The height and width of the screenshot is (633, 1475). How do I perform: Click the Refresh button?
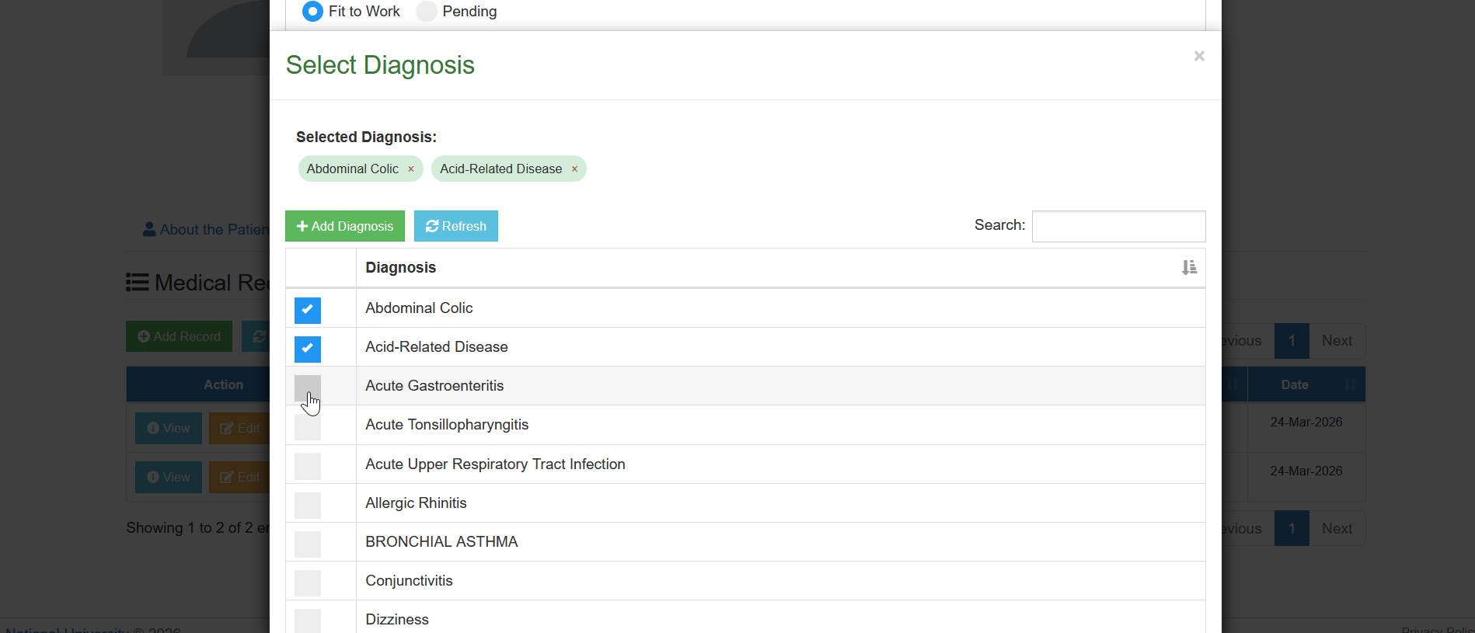(456, 226)
